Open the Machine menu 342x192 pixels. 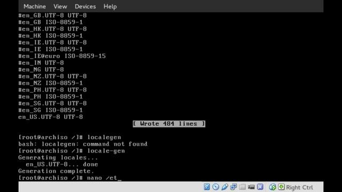35,6
